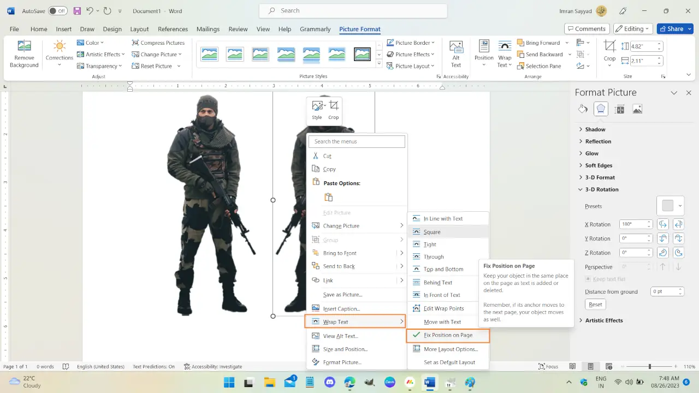Open Fill & Line pane icon
Image resolution: width=699 pixels, height=393 pixels.
(x=583, y=109)
